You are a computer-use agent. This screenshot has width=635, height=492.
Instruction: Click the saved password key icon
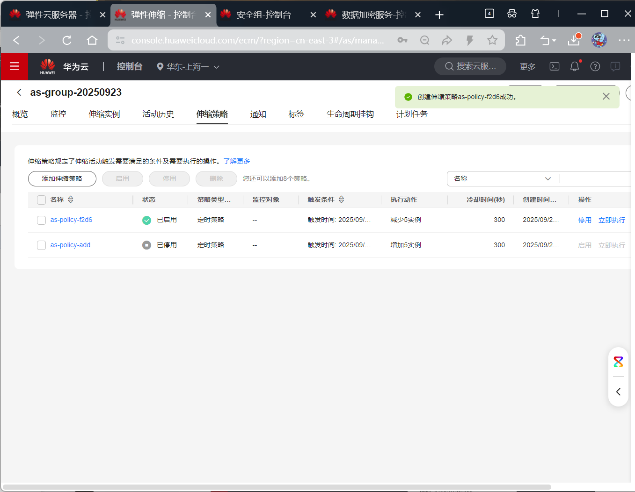tap(402, 40)
